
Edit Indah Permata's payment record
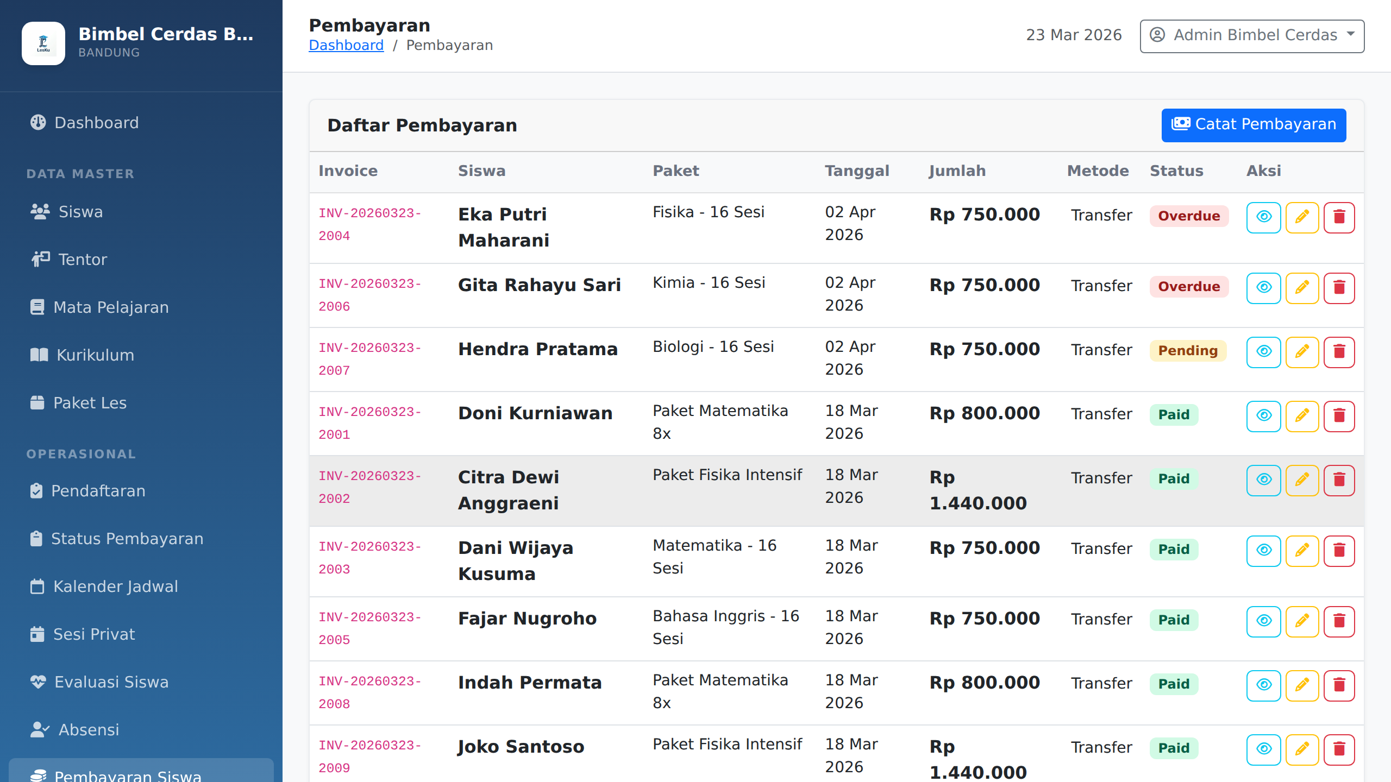1302,685
